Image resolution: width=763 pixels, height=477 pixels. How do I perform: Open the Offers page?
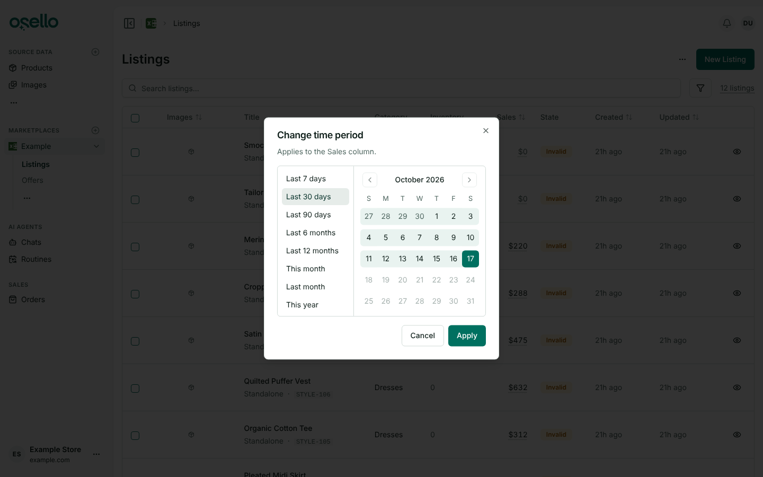click(32, 180)
